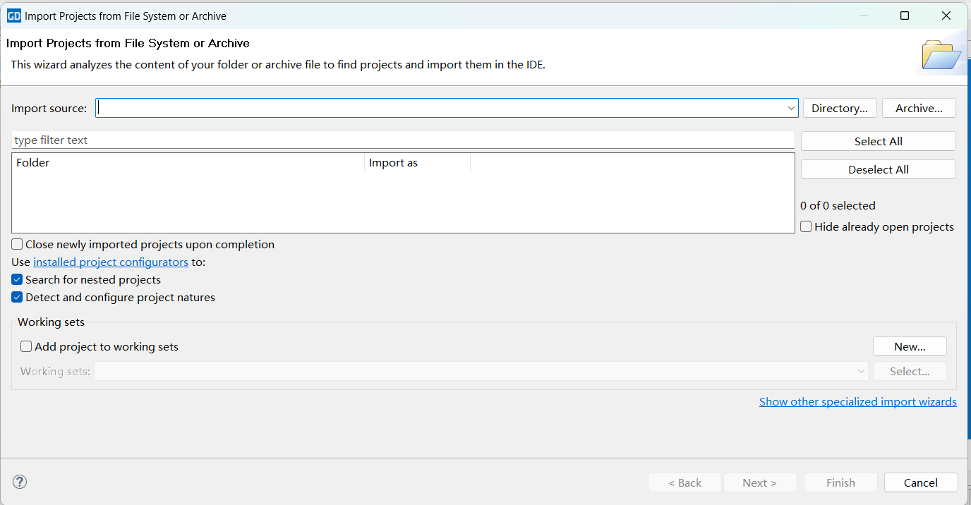The width and height of the screenshot is (971, 505).
Task: Click the folder wizard banner icon
Action: pos(941,55)
